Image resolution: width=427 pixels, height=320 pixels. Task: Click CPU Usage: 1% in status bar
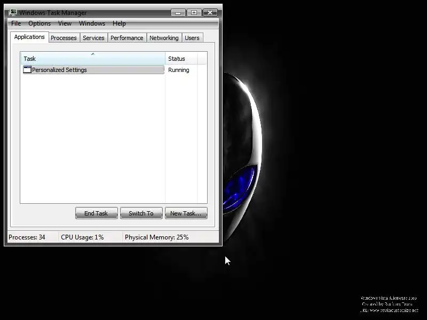[82, 237]
